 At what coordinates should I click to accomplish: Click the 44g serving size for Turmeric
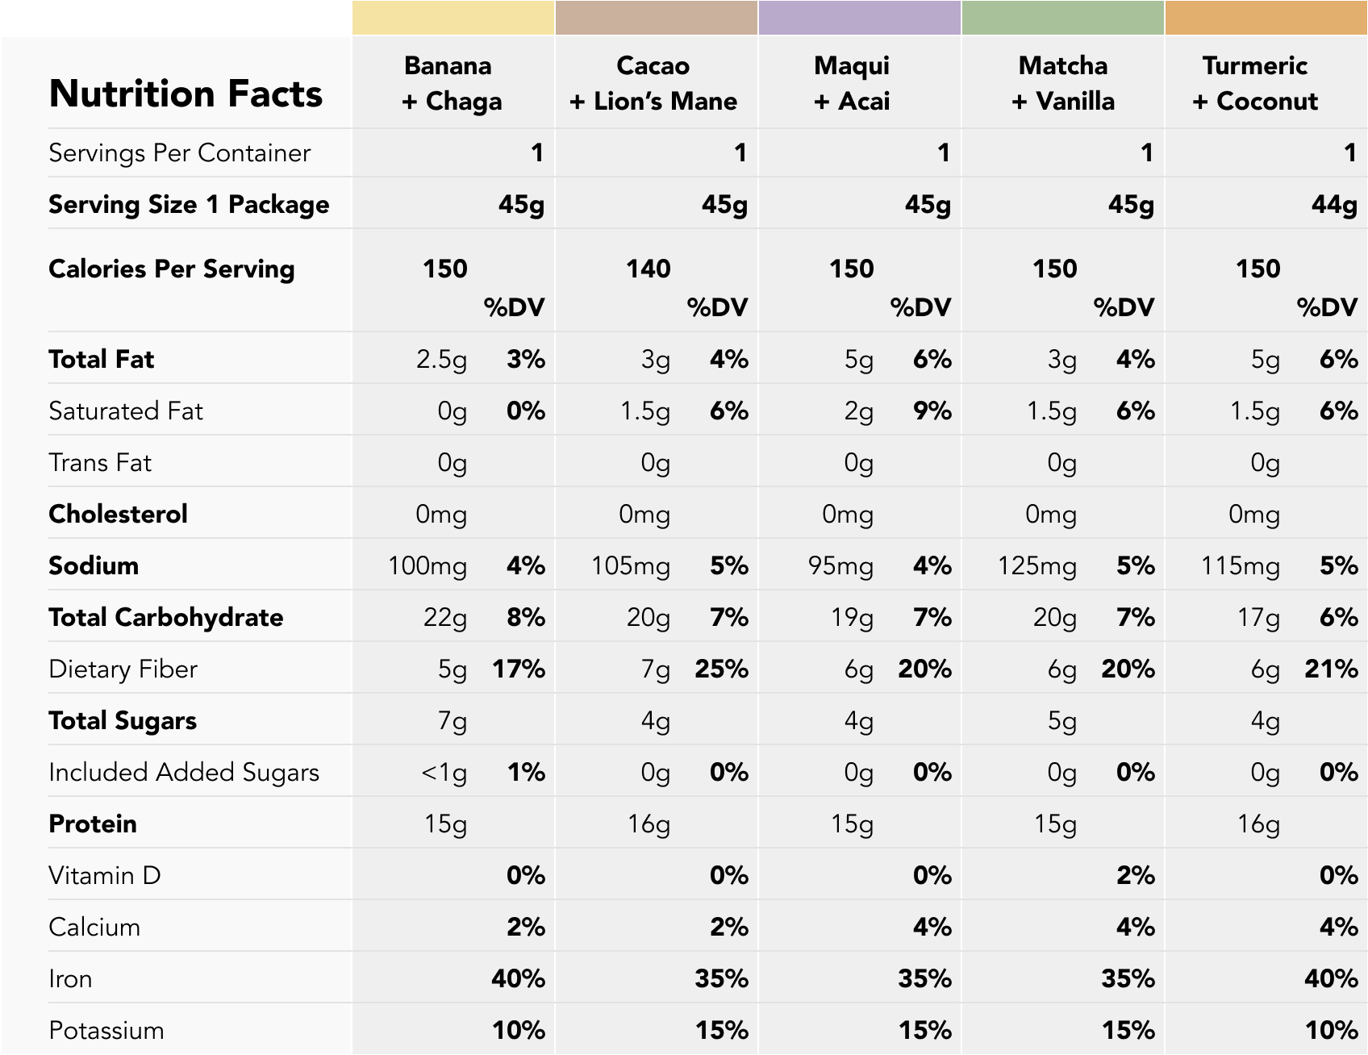point(1334,204)
